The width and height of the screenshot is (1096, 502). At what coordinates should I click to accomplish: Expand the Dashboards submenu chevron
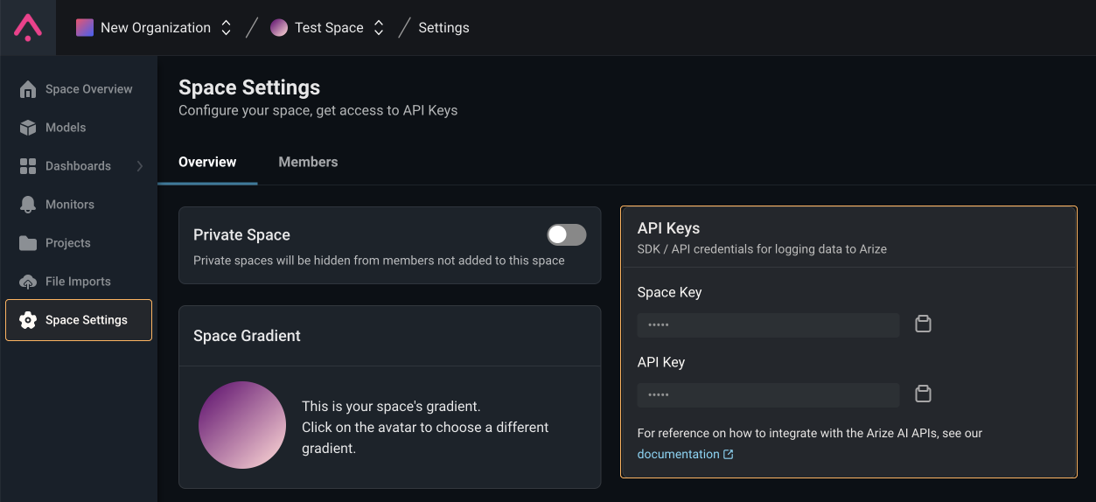tap(140, 166)
